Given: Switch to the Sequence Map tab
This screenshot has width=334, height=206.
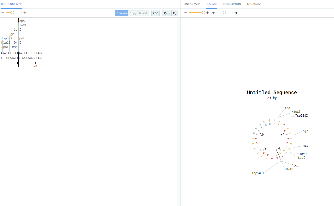Looking at the screenshot, I should 12,4.
